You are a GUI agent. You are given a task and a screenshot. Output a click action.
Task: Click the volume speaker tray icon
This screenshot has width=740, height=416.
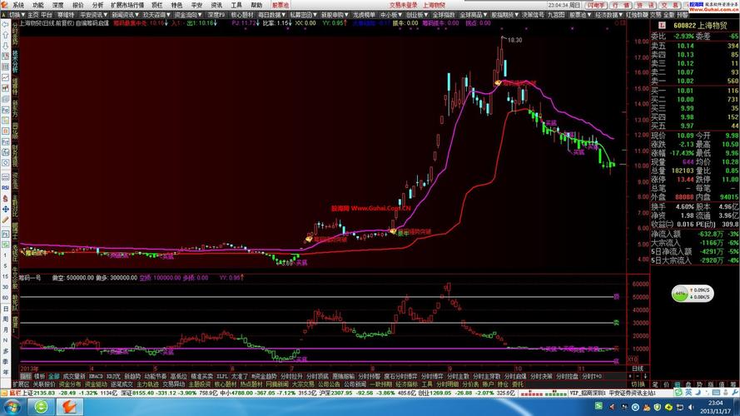coord(692,407)
